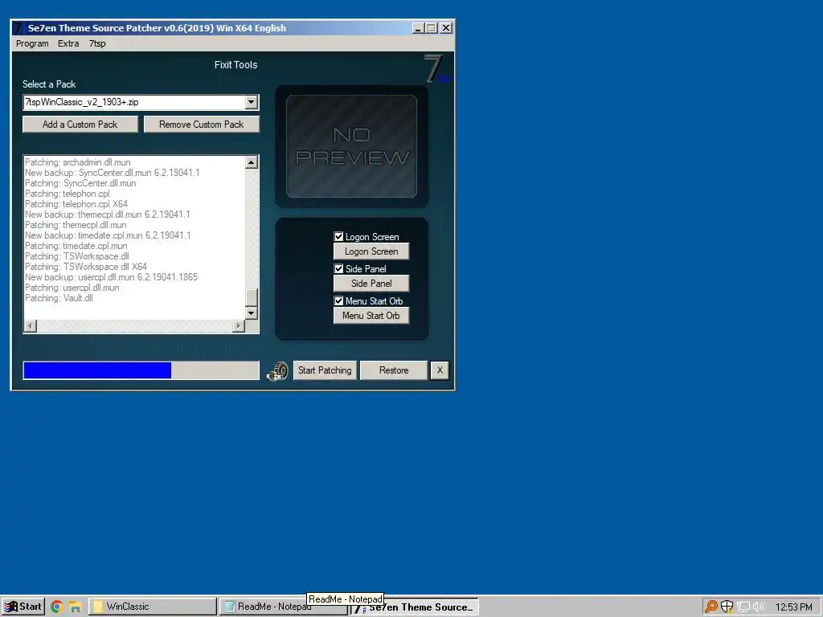Click the gears icon beside Start Patching

coord(277,371)
